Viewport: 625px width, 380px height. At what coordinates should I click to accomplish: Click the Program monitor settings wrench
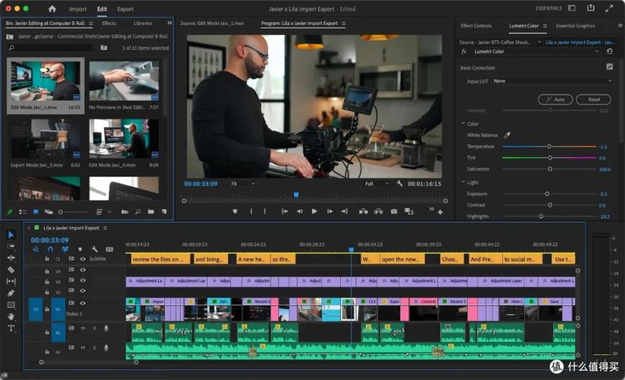pos(399,183)
